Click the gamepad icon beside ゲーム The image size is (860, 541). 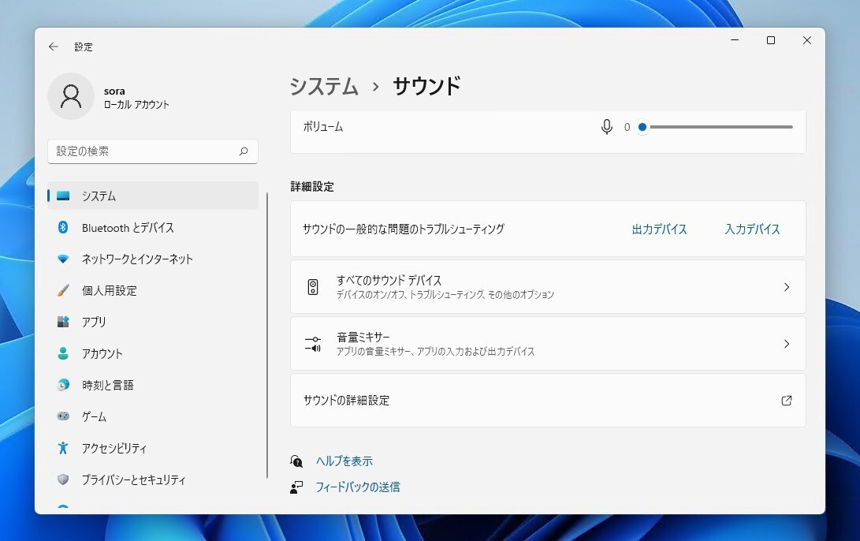click(63, 416)
